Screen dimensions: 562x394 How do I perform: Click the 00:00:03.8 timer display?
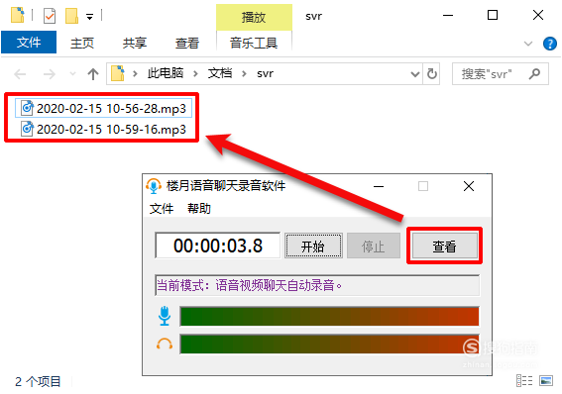[217, 246]
